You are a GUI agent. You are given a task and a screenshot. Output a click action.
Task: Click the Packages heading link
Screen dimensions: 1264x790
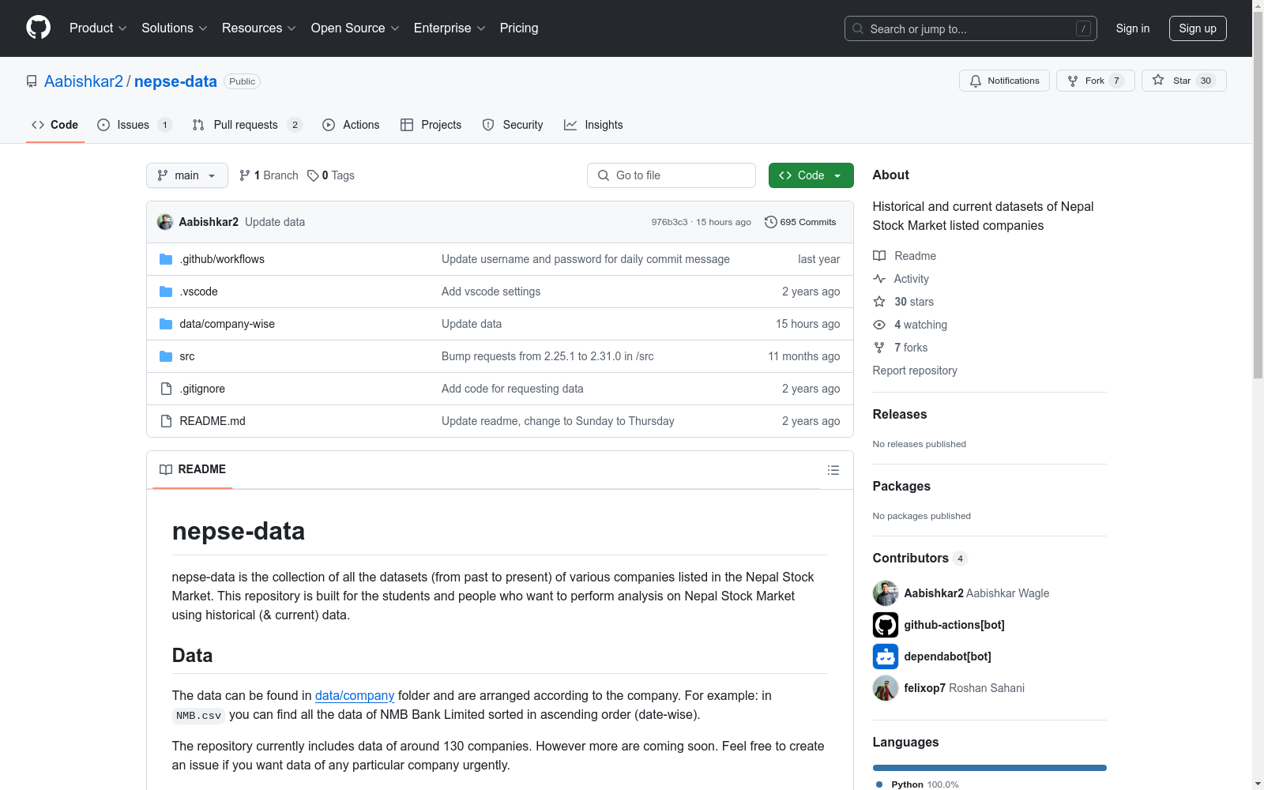click(901, 486)
